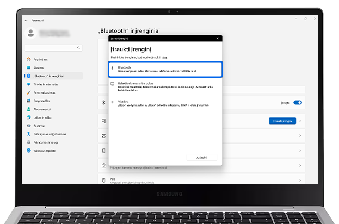Go to Personalizavimas settings
The width and height of the screenshot is (339, 224).
tap(44, 92)
